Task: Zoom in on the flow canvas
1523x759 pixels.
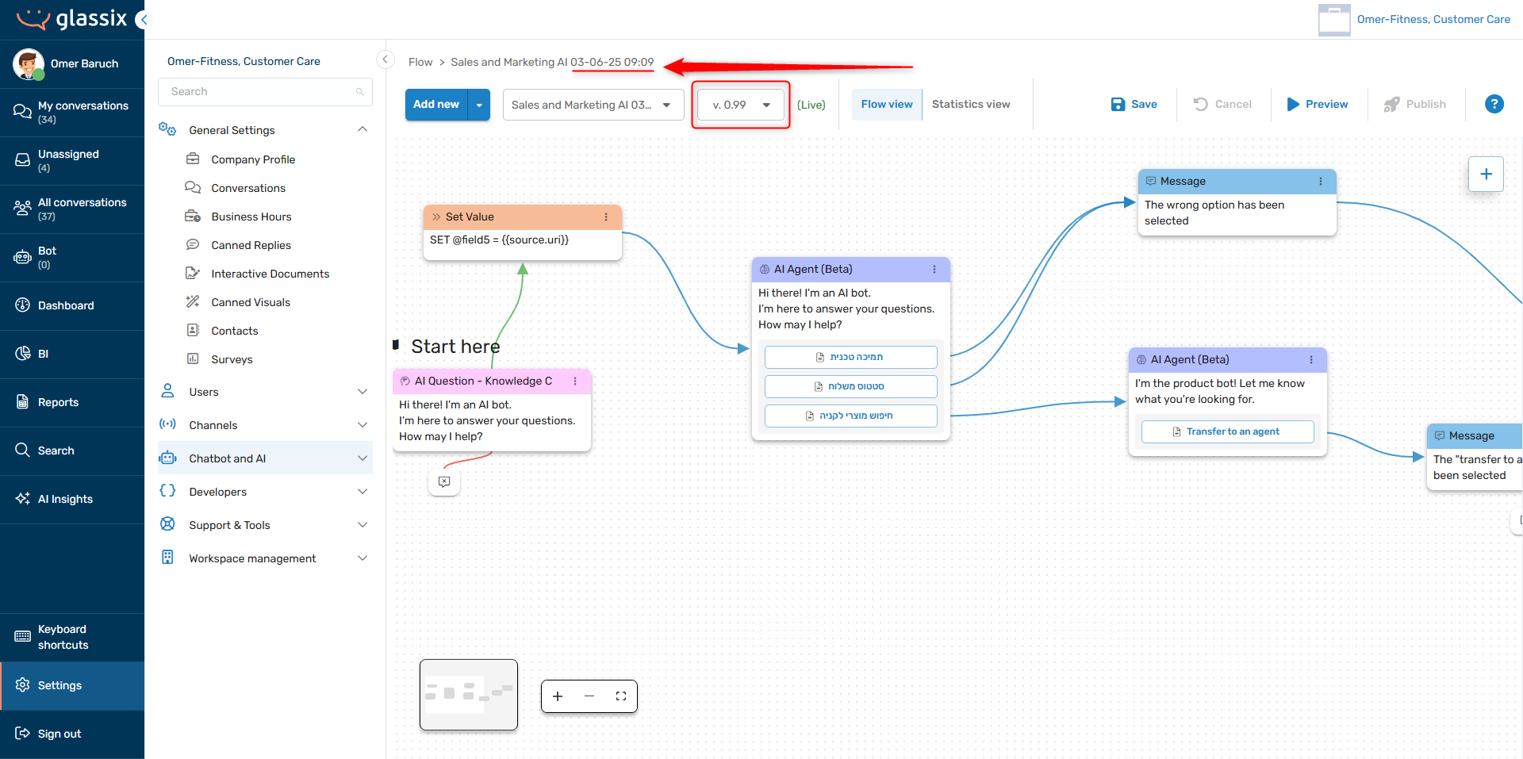Action: pos(558,696)
